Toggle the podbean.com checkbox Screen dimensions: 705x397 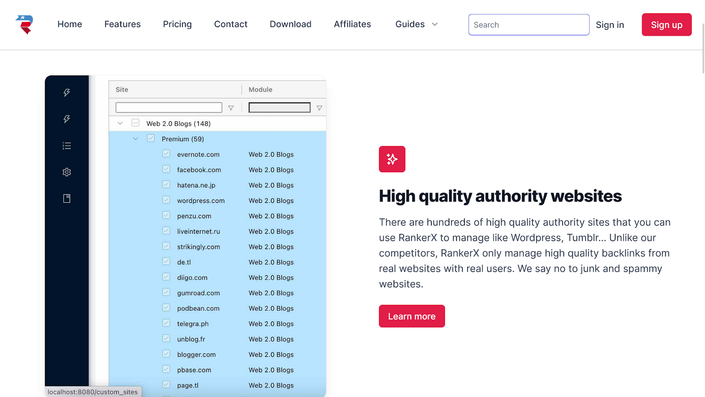coord(166,307)
